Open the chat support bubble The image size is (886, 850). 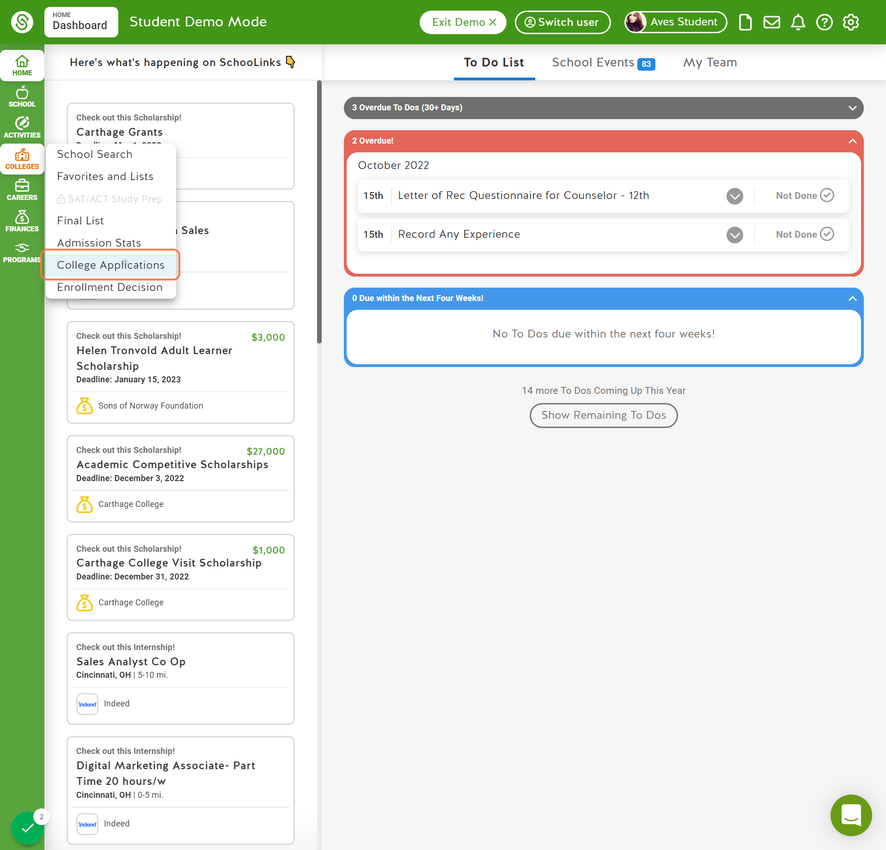tap(851, 815)
